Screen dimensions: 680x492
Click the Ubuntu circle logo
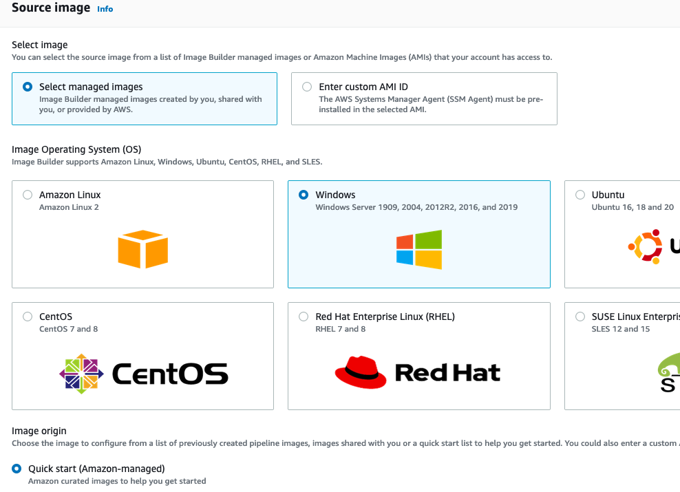pos(646,246)
